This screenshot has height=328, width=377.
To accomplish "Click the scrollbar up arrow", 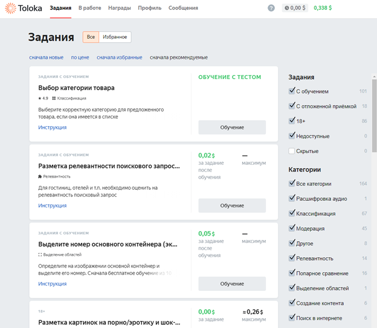I will (x=374, y=76).
